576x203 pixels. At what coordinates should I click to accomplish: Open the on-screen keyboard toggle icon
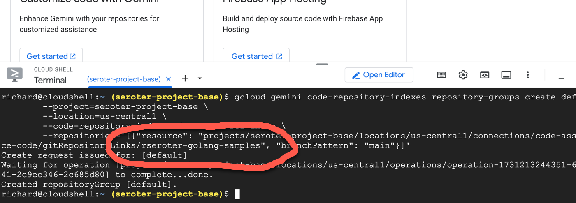[441, 75]
